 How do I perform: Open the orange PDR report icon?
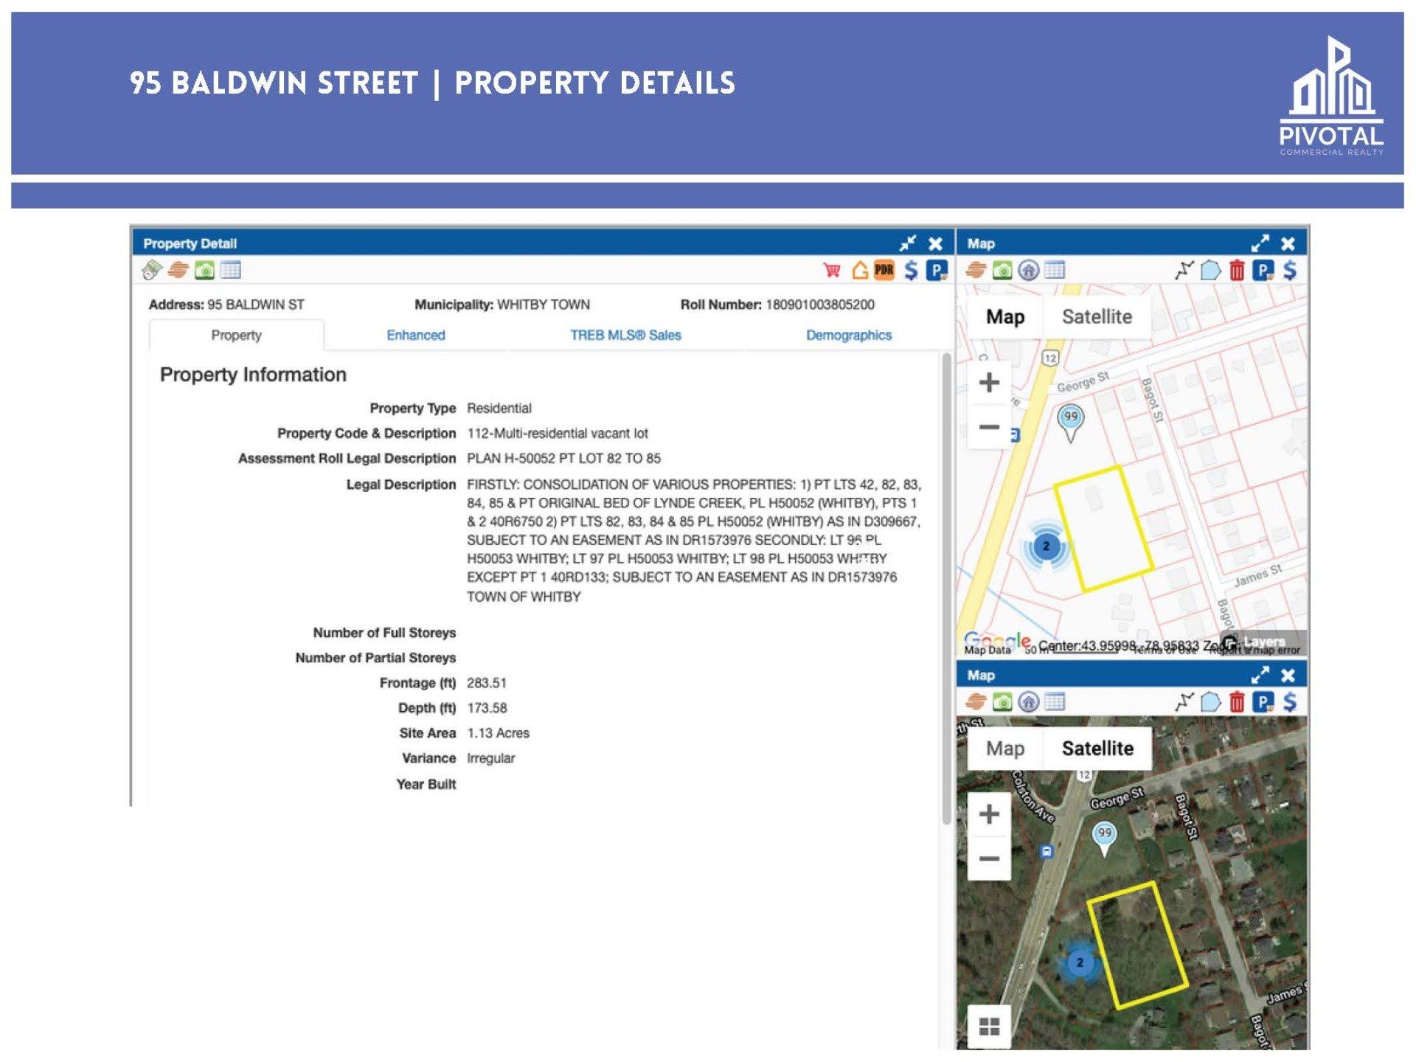tap(884, 271)
